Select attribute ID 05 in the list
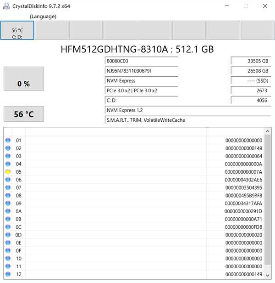 coord(18,172)
